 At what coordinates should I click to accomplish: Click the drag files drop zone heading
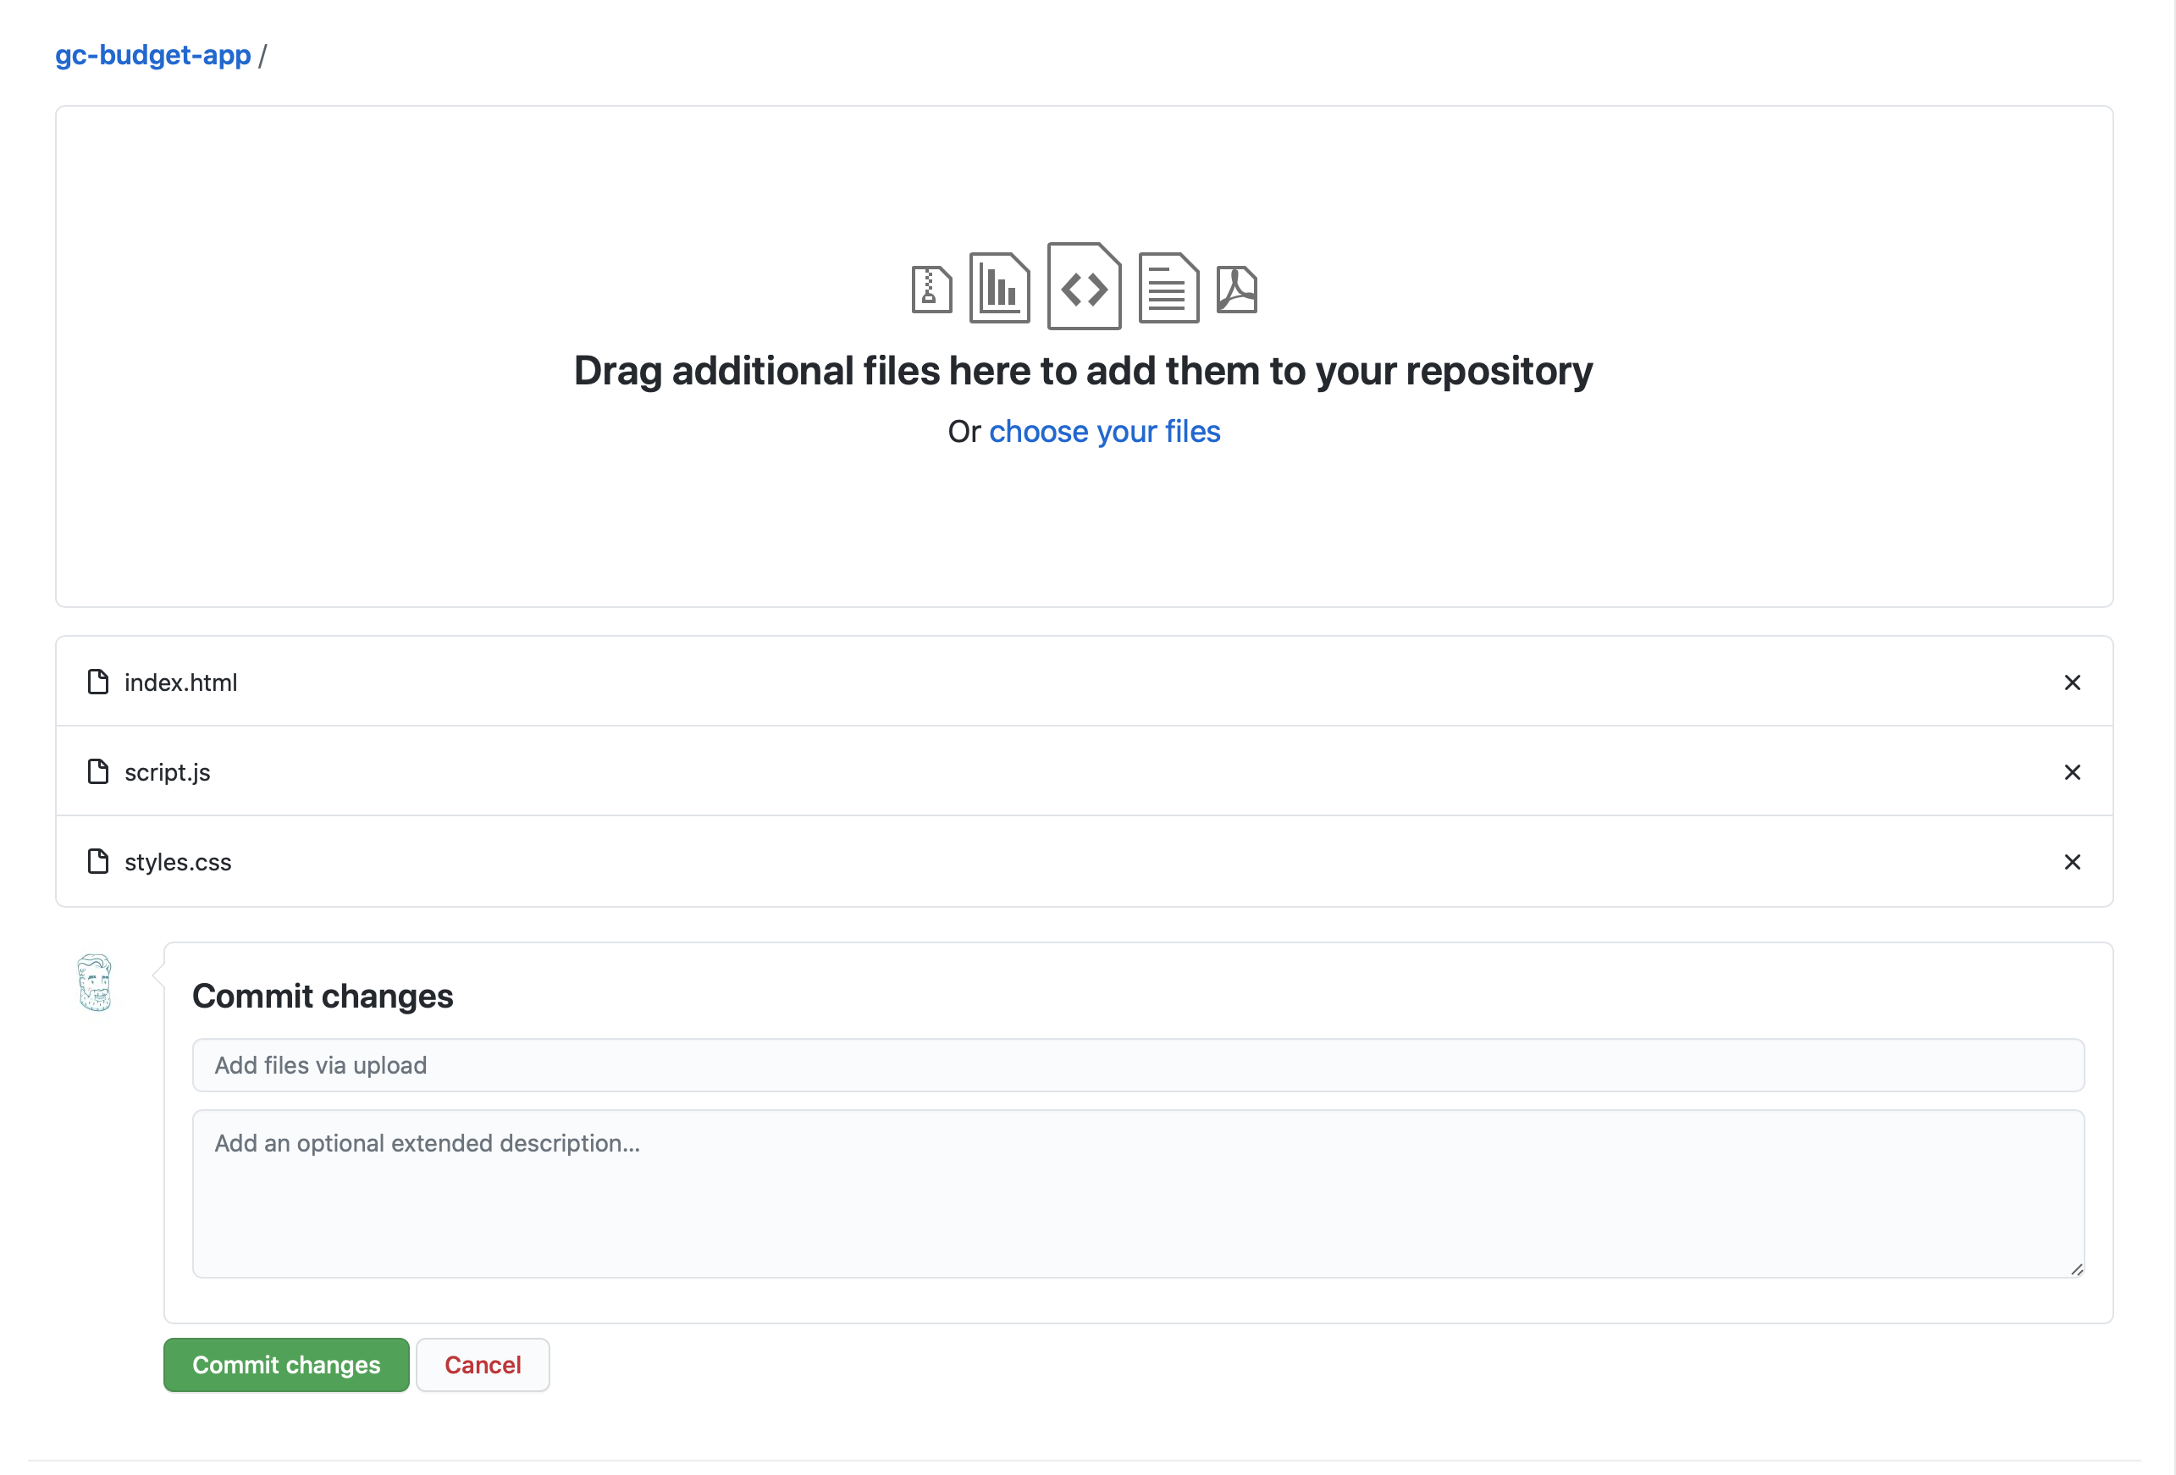pyautogui.click(x=1083, y=371)
